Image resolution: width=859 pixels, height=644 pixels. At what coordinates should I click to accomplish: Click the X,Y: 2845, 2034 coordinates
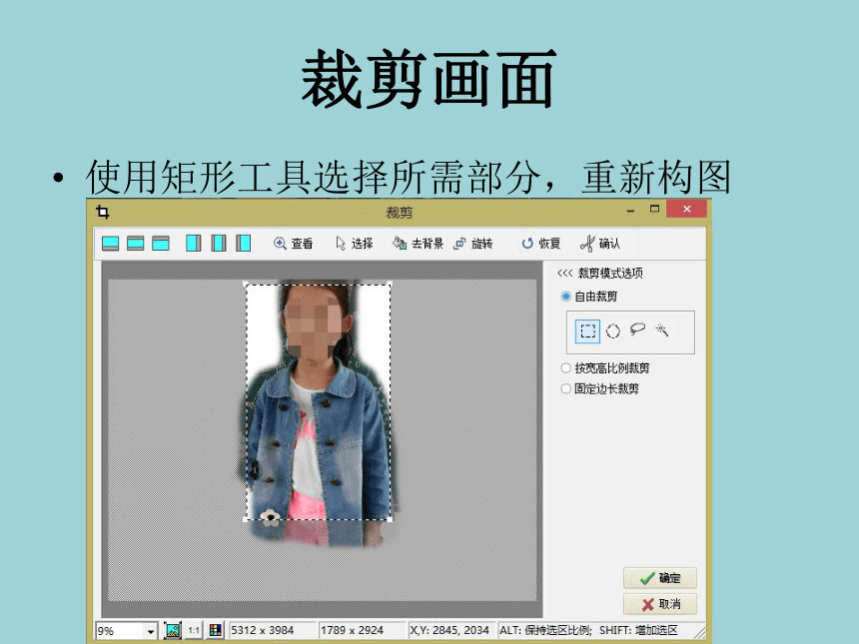(449, 630)
